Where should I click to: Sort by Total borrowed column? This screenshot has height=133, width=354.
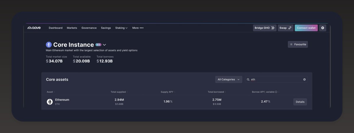(217, 92)
